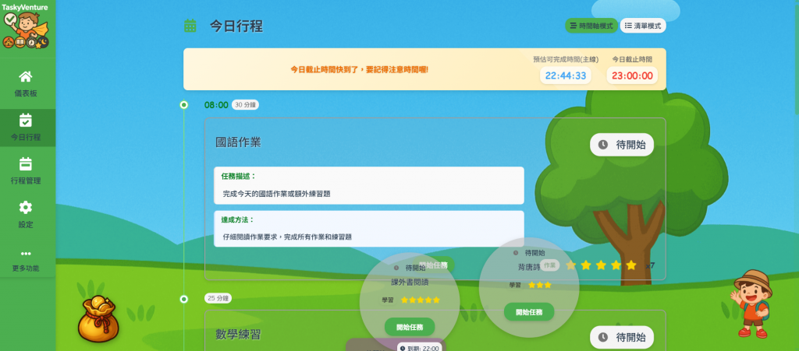This screenshot has width=799, height=351.
Task: Click the 達成方法 method box
Action: pyautogui.click(x=369, y=229)
